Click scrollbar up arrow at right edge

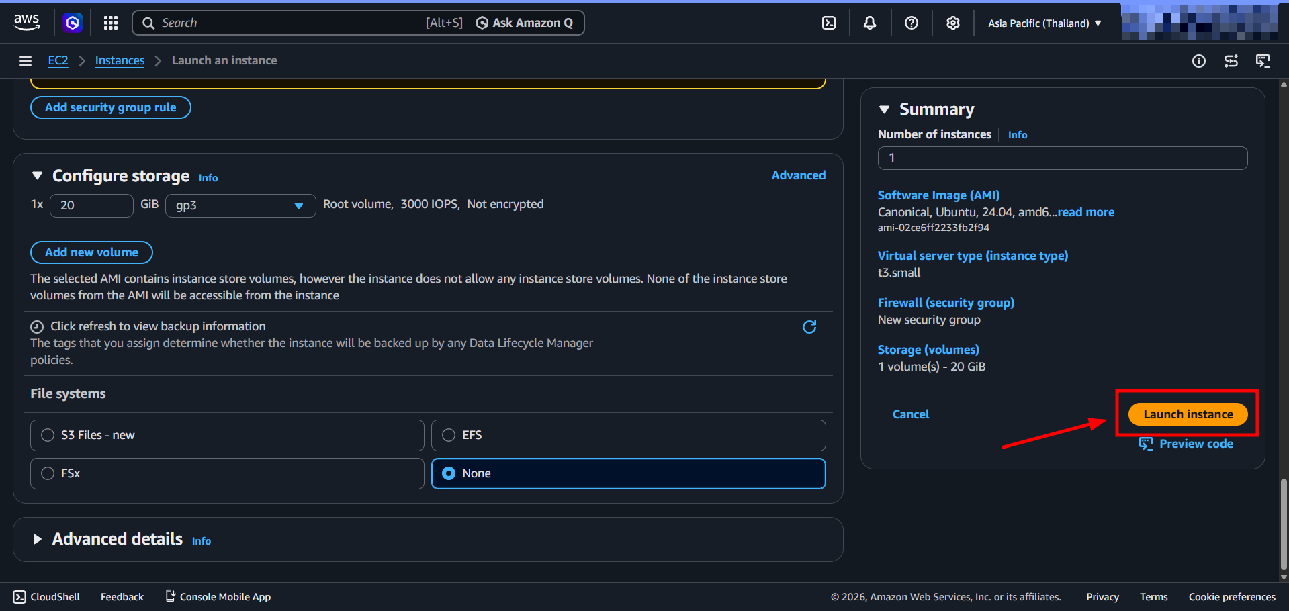[1284, 85]
